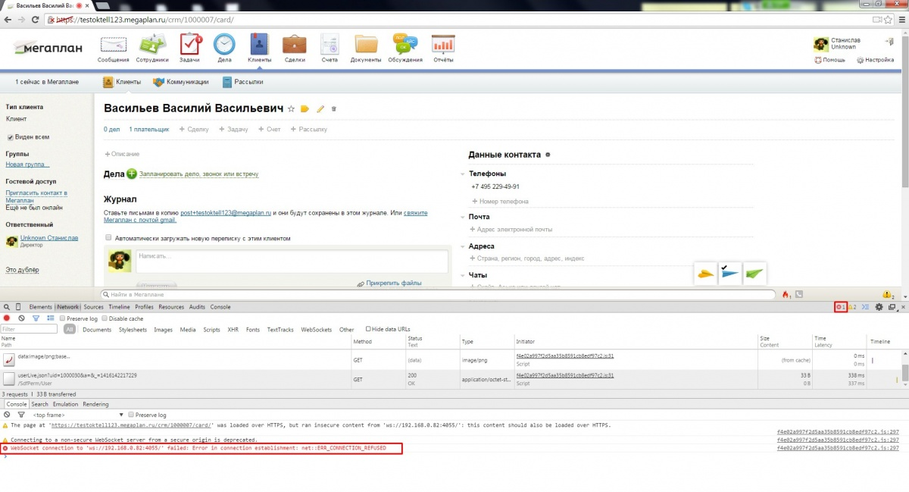Viewport: 909px width, 492px height.
Task: Click the pencil edit icon by client name
Action: tap(320, 109)
